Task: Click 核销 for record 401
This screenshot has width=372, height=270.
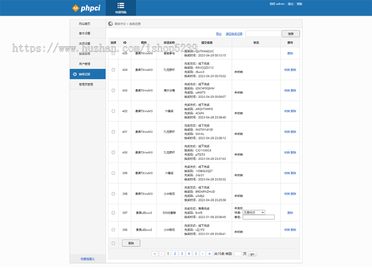Action: (x=287, y=132)
